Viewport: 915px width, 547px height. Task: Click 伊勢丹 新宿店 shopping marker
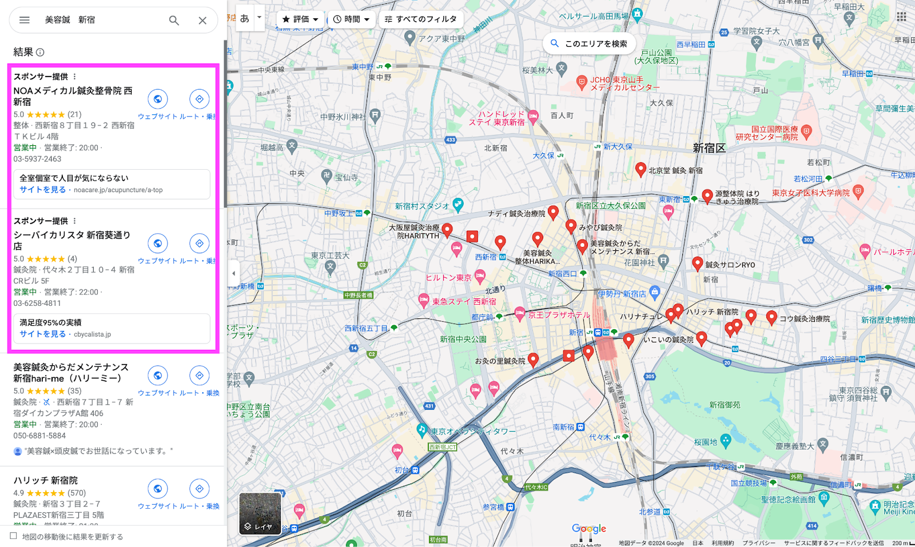tap(655, 293)
